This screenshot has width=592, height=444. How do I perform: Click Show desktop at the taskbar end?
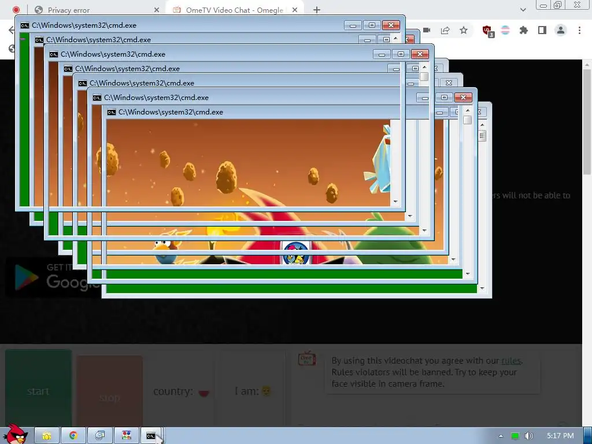click(x=587, y=436)
